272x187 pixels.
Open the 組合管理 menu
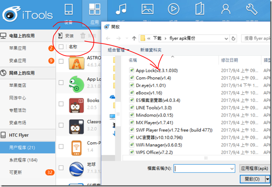(x=118, y=50)
